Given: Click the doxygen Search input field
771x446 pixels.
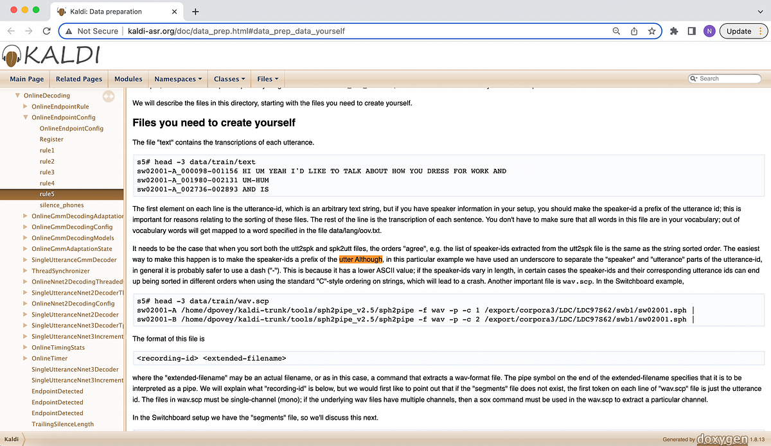Looking at the screenshot, I should click(725, 78).
